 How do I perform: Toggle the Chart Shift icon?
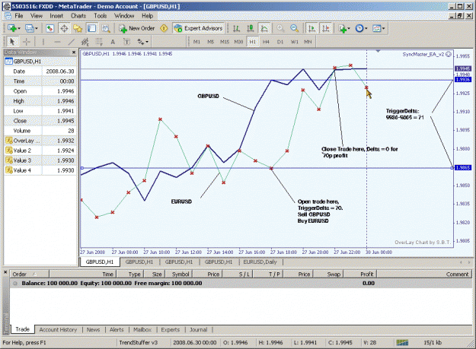[326, 28]
